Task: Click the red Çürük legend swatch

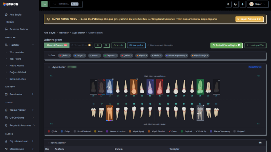Action: [49, 131]
